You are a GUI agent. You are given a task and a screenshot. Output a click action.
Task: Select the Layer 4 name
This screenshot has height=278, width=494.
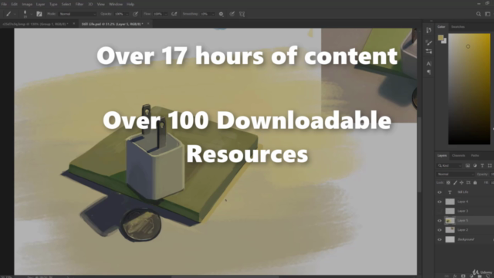[463, 202]
